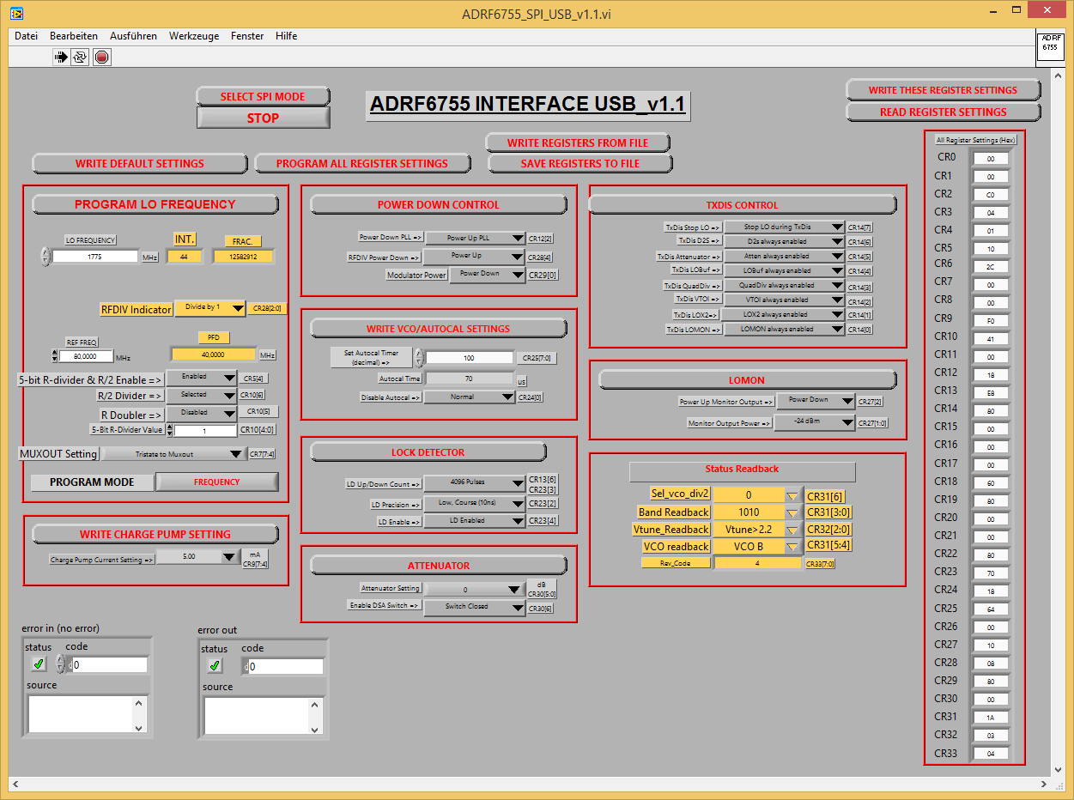
Task: Click WRITE DEFAULT SETTINGS button
Action: click(x=140, y=163)
